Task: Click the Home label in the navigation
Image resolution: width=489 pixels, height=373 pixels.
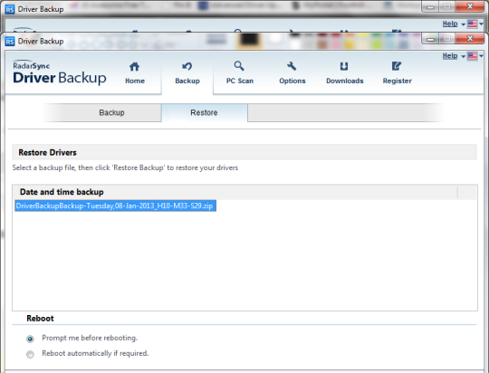Action: coord(135,81)
